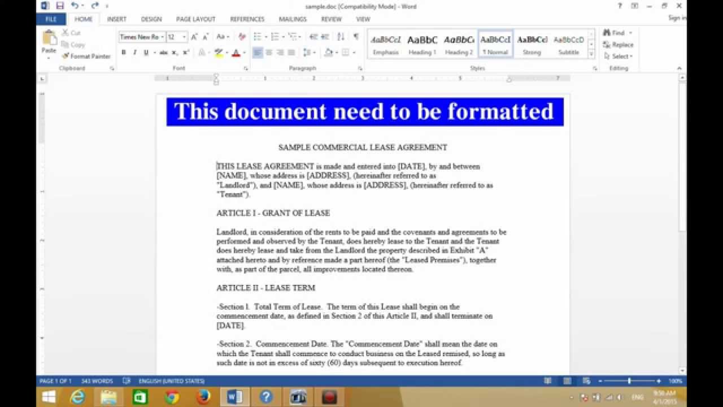Apply the yellow Text Highlight Color
The image size is (723, 407).
(x=219, y=53)
